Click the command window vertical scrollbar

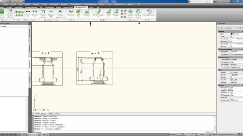pyautogui.click(x=215, y=123)
